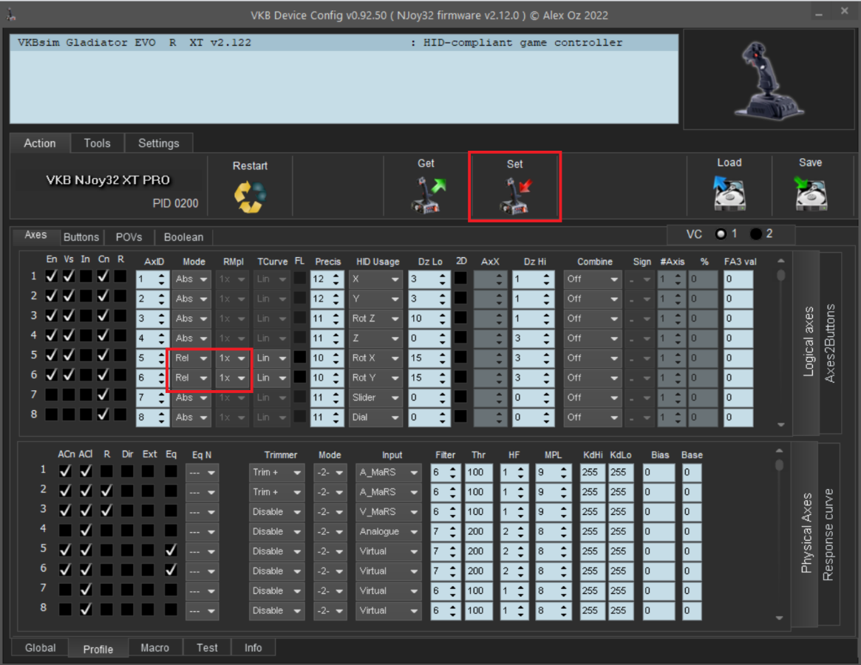The width and height of the screenshot is (861, 665).
Task: Open the Tools tab
Action: pos(98,143)
